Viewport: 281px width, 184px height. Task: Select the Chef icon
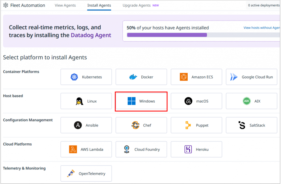click(x=135, y=125)
